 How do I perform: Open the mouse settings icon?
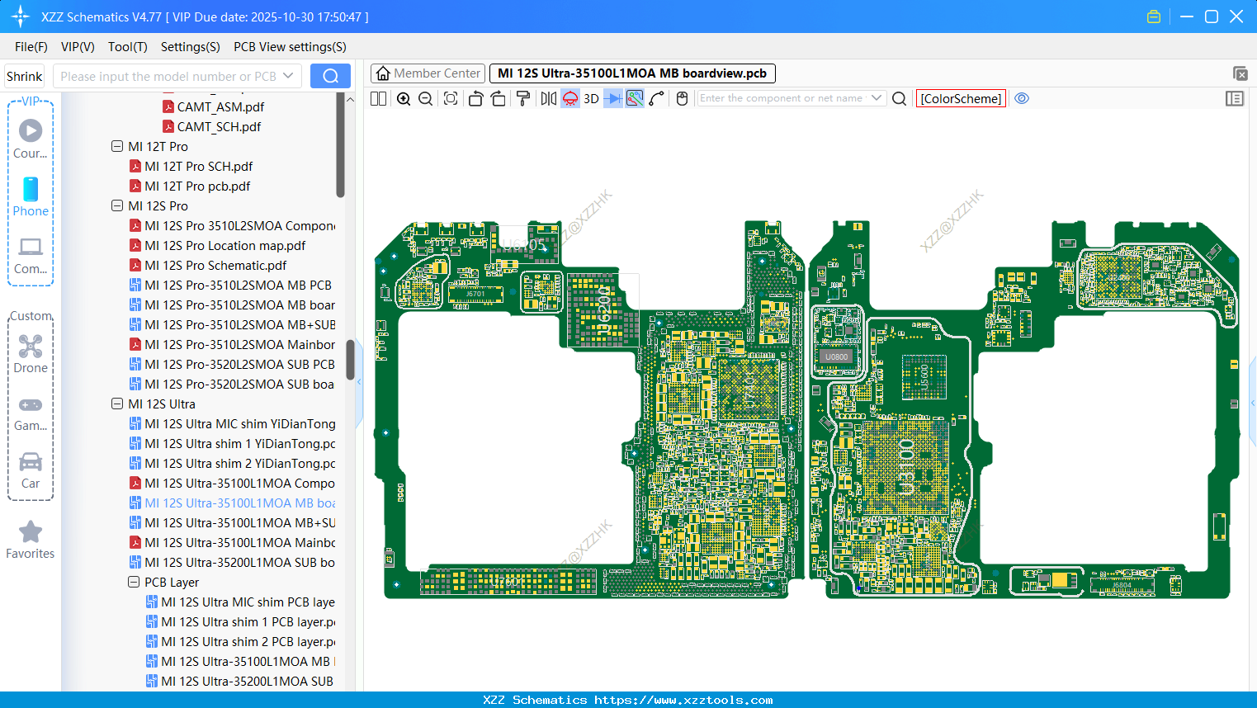point(682,98)
